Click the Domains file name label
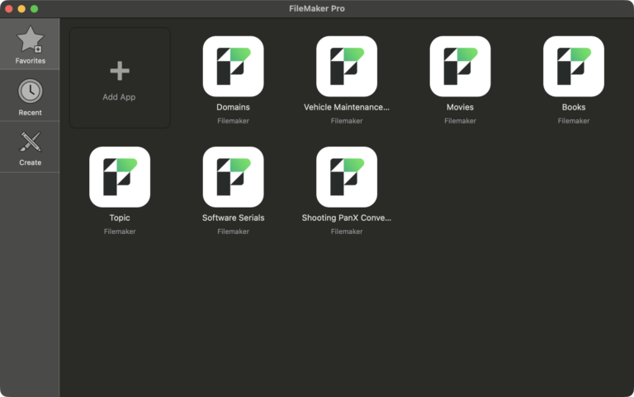This screenshot has width=634, height=397. pyautogui.click(x=233, y=107)
